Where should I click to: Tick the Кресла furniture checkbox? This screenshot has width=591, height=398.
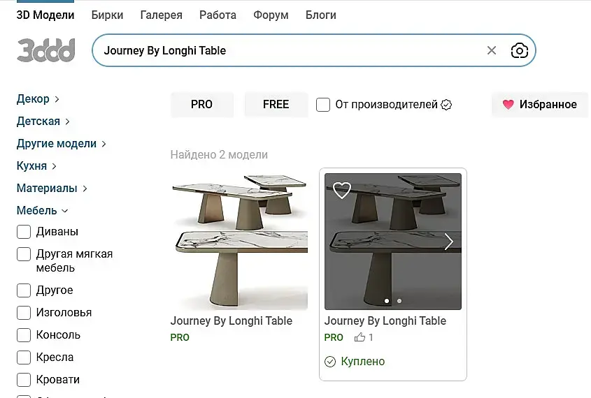click(24, 358)
